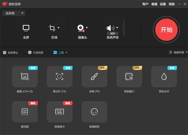This screenshot has height=135, width=188.
Task: Click the 免费 badge on 截图 tile
Action: pos(33,68)
